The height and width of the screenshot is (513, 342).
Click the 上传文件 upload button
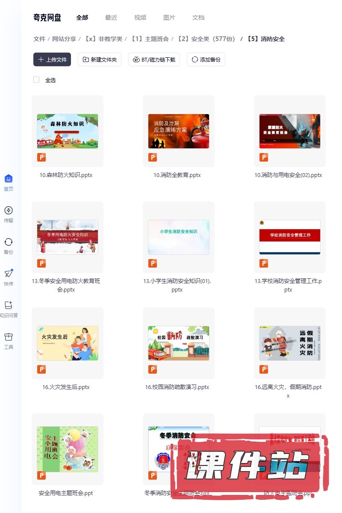point(52,59)
